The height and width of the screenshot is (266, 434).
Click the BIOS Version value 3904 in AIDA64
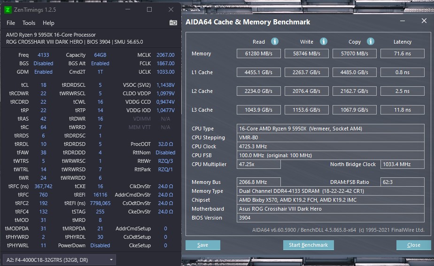point(331,218)
